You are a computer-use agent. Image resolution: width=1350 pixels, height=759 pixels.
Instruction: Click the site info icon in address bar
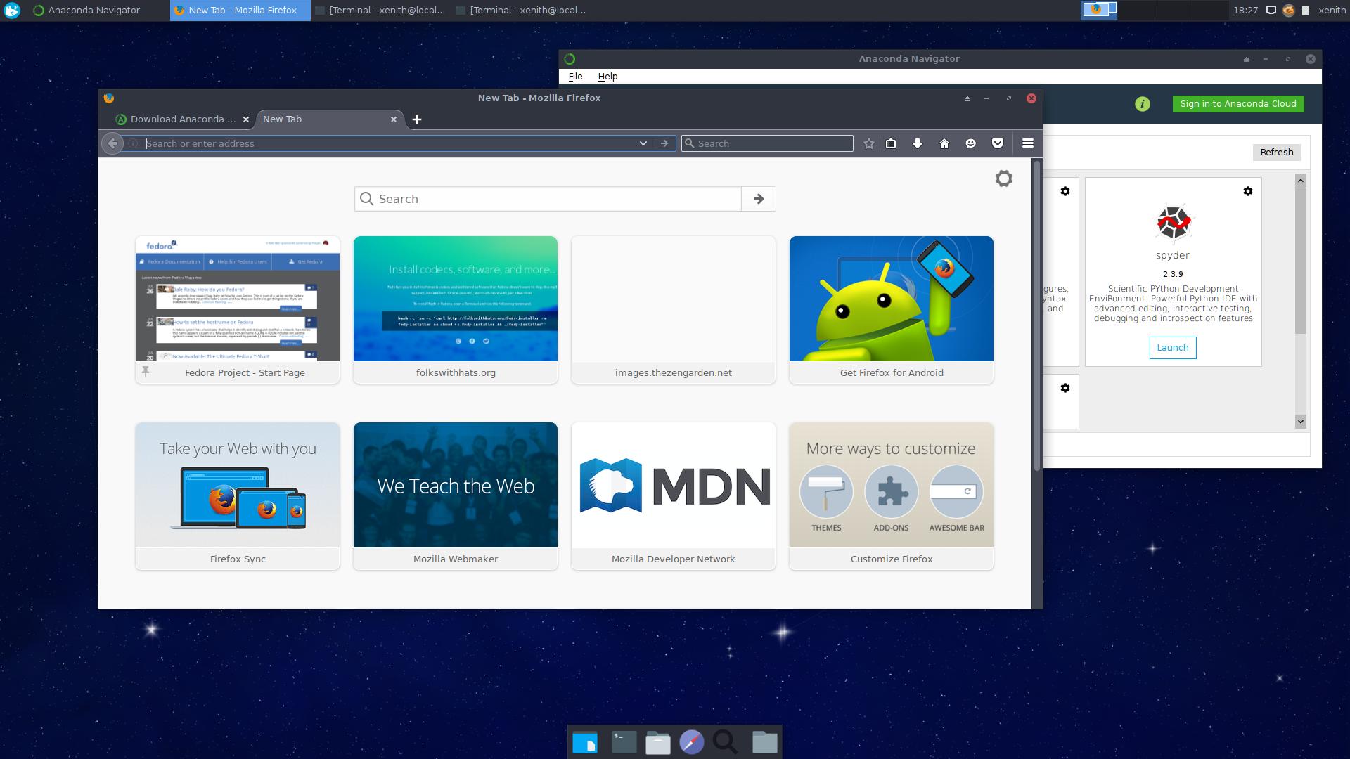point(133,143)
